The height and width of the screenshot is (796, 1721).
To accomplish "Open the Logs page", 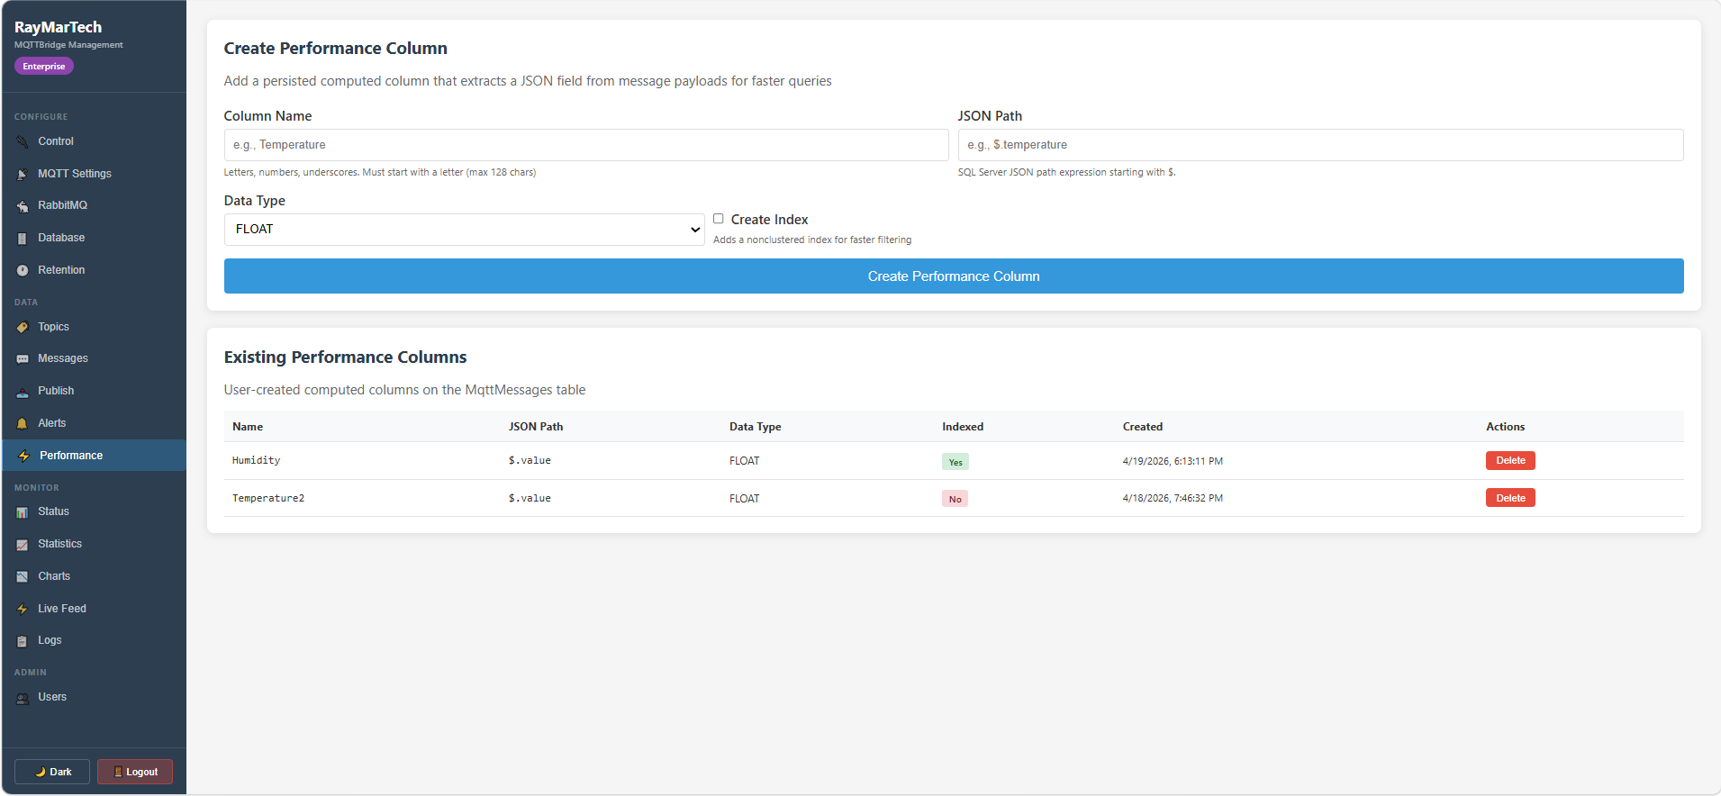I will [94, 640].
